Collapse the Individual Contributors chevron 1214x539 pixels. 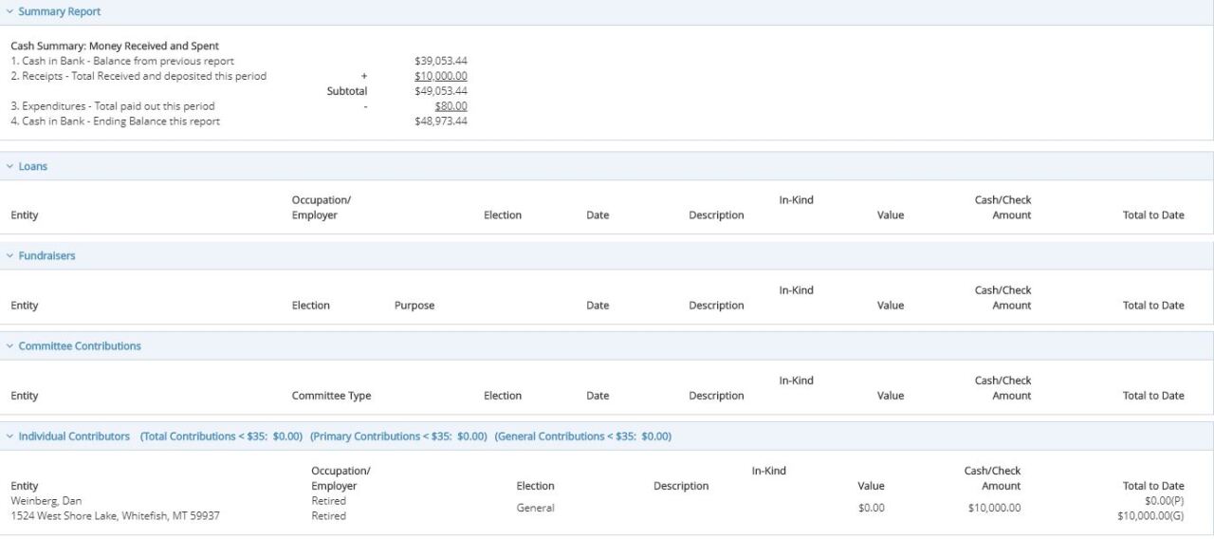(x=9, y=437)
